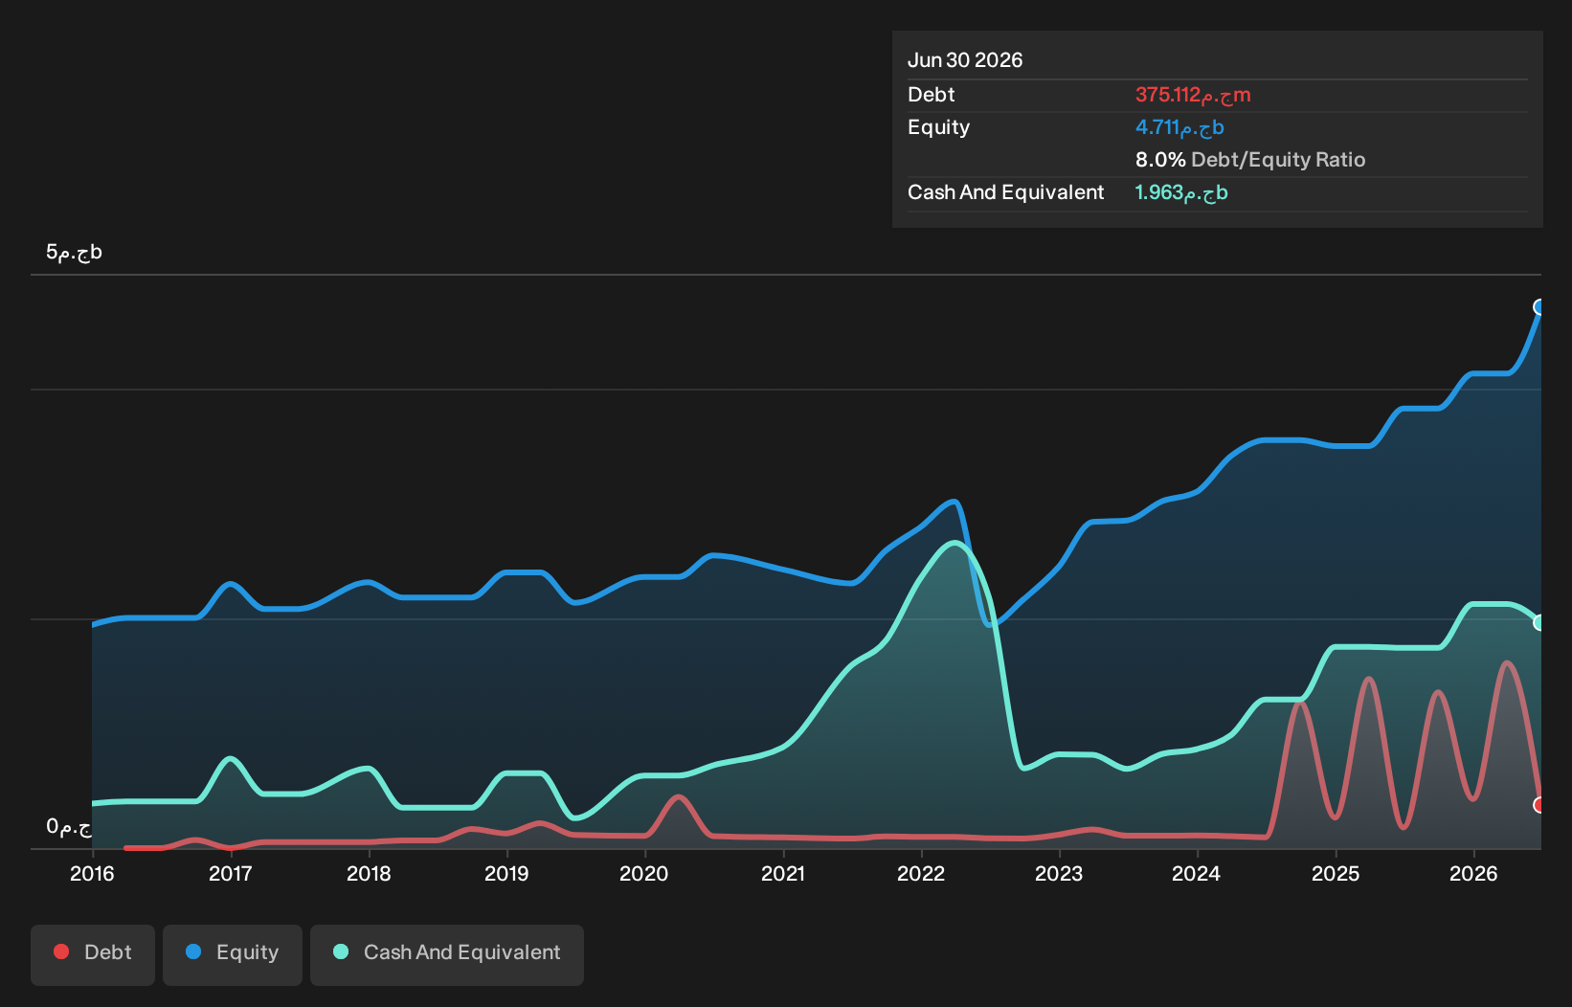Click the 2016 axis label

[x=92, y=873]
